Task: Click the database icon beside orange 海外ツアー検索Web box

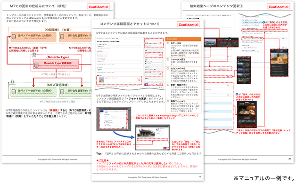Action: (14, 37)
